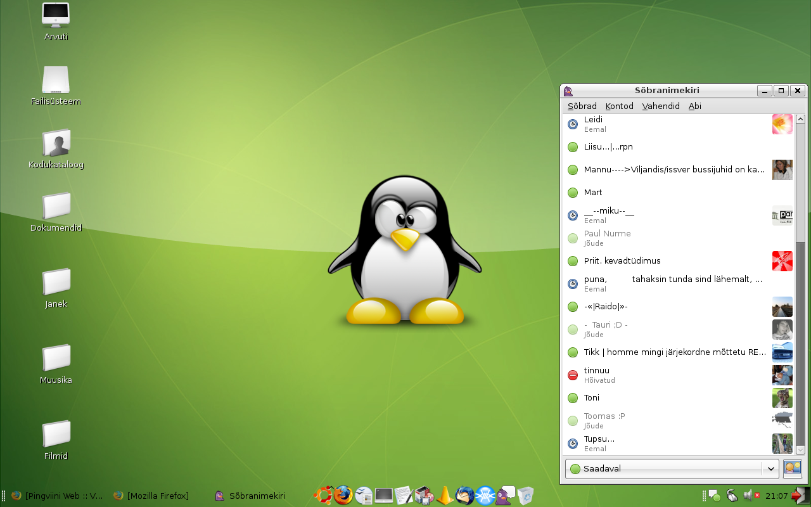Launch Pidgin messenger from the dock
Viewport: 811px width, 507px height.
pos(506,496)
